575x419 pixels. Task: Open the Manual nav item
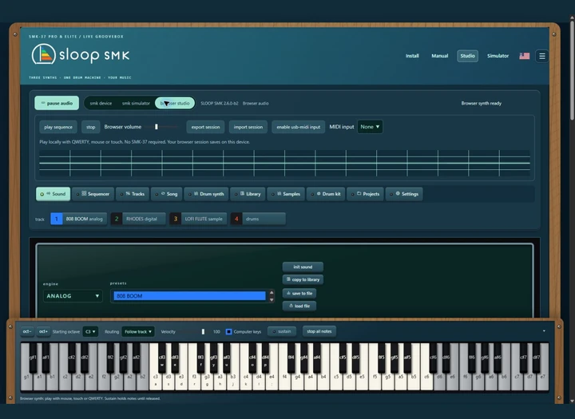tap(440, 56)
